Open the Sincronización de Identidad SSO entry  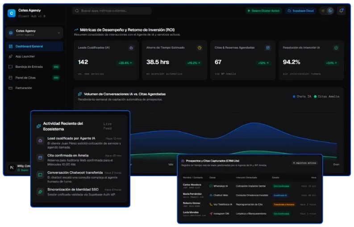79,192
